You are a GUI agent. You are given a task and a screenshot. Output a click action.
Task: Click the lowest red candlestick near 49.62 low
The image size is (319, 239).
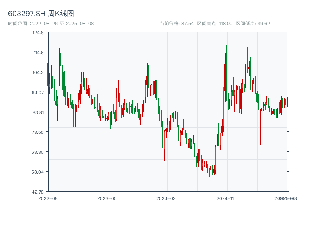211,171
